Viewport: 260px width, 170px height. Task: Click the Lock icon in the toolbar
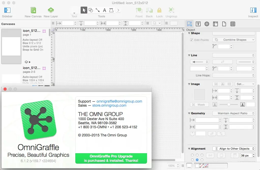(159, 10)
